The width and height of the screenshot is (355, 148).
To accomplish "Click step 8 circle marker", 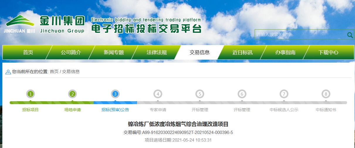I will [x=326, y=94].
